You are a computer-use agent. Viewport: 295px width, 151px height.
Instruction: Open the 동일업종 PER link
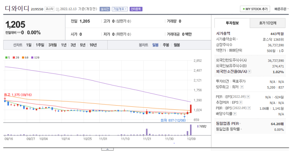coord(228,124)
